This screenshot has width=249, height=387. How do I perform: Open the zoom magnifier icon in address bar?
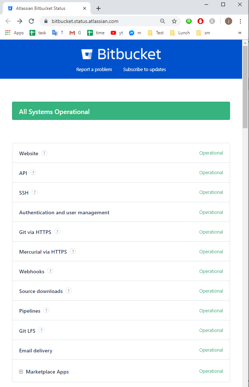pos(163,21)
